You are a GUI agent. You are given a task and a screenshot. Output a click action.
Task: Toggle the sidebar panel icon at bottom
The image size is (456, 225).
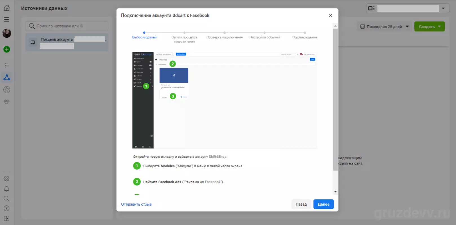(7, 219)
